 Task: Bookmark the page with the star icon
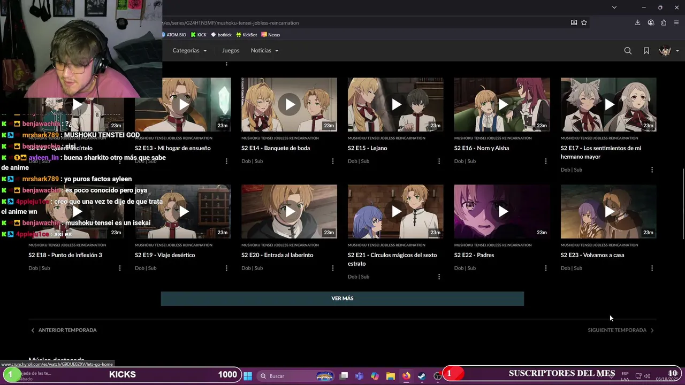(584, 22)
